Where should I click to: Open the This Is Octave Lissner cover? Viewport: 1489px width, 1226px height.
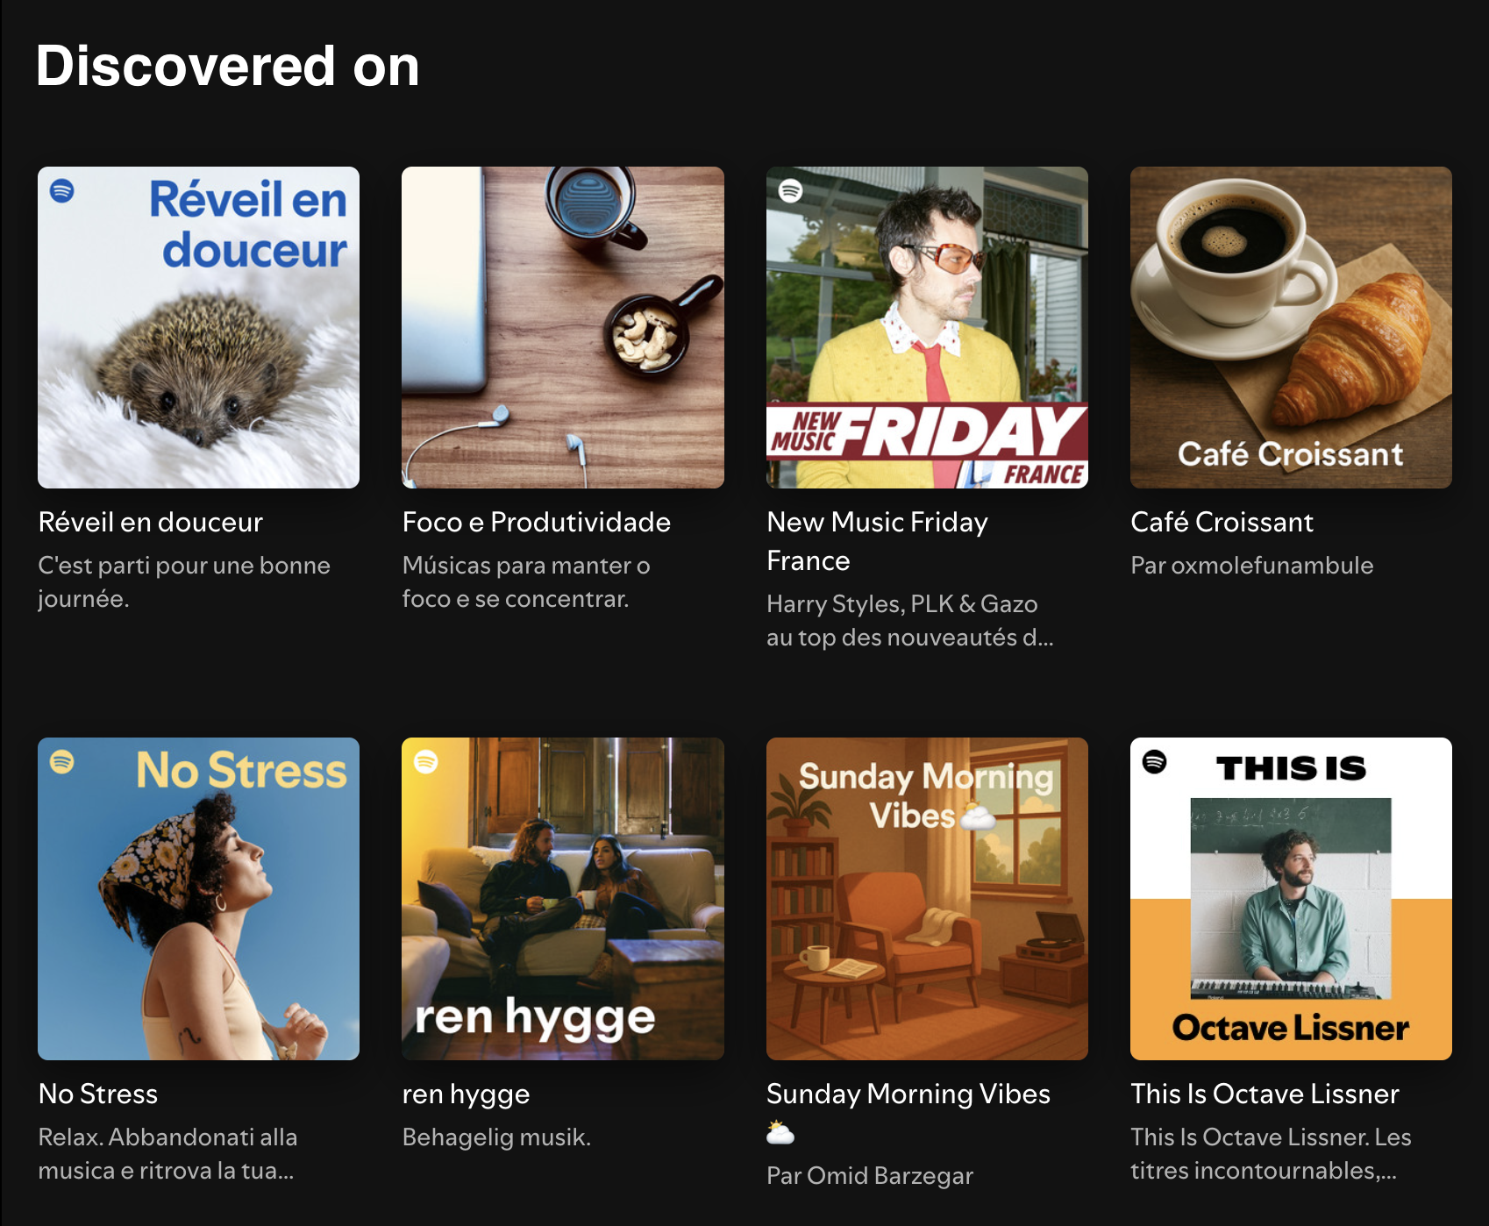coord(1291,899)
